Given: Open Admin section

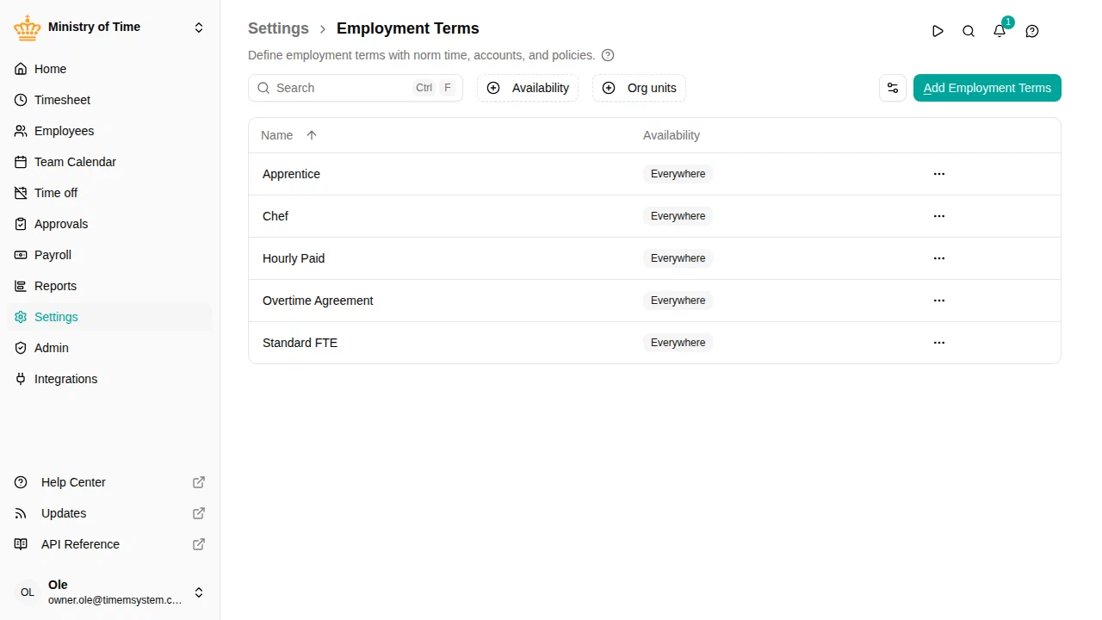Looking at the screenshot, I should [x=109, y=348].
